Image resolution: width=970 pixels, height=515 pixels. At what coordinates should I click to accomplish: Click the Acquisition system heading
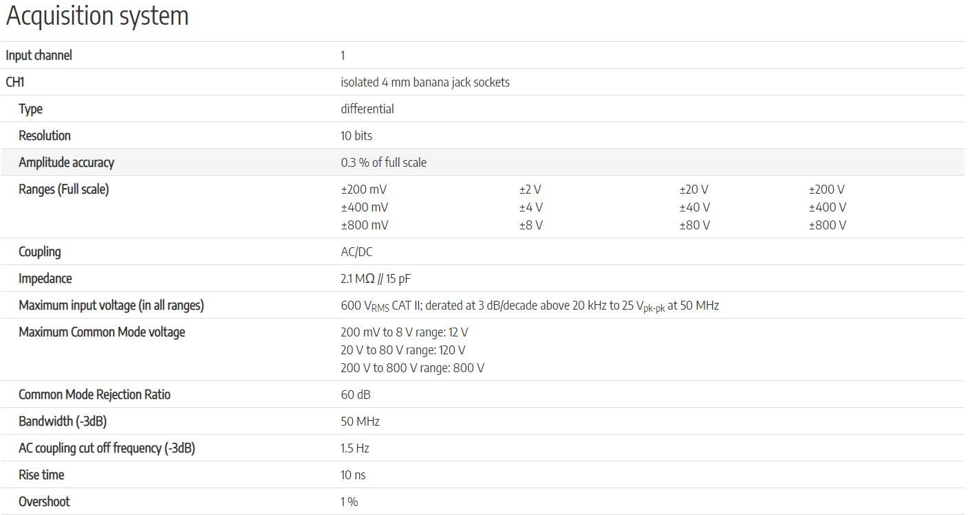click(97, 16)
